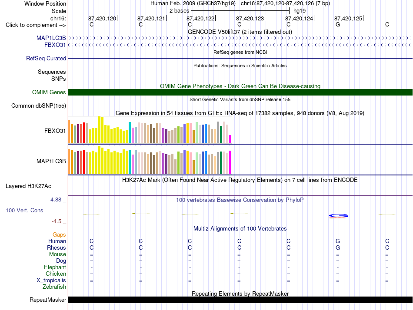Click the dark green OMIM Genes bar
413x310 pixels.
(240, 92)
